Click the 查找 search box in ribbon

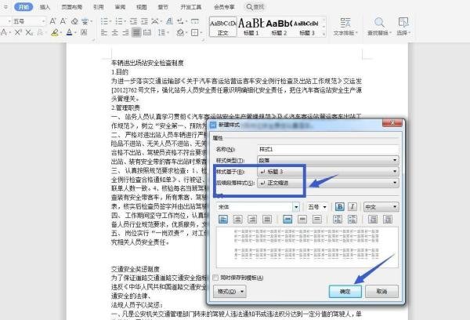point(255,6)
